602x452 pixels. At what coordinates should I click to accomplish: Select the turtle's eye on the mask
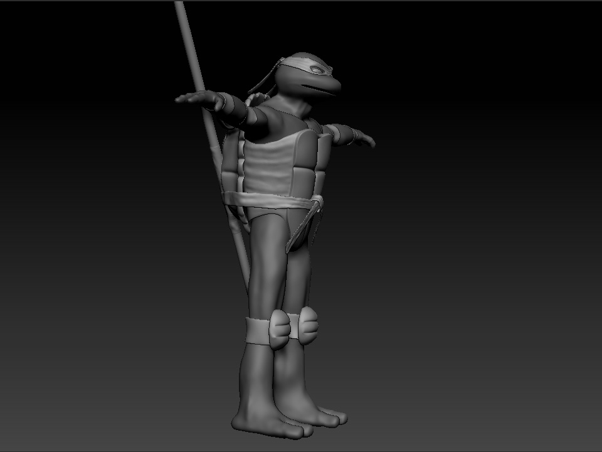(319, 70)
